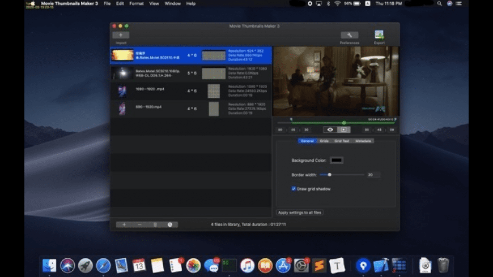Click the video preview image
This screenshot has height=277, width=493.
tap(336, 81)
